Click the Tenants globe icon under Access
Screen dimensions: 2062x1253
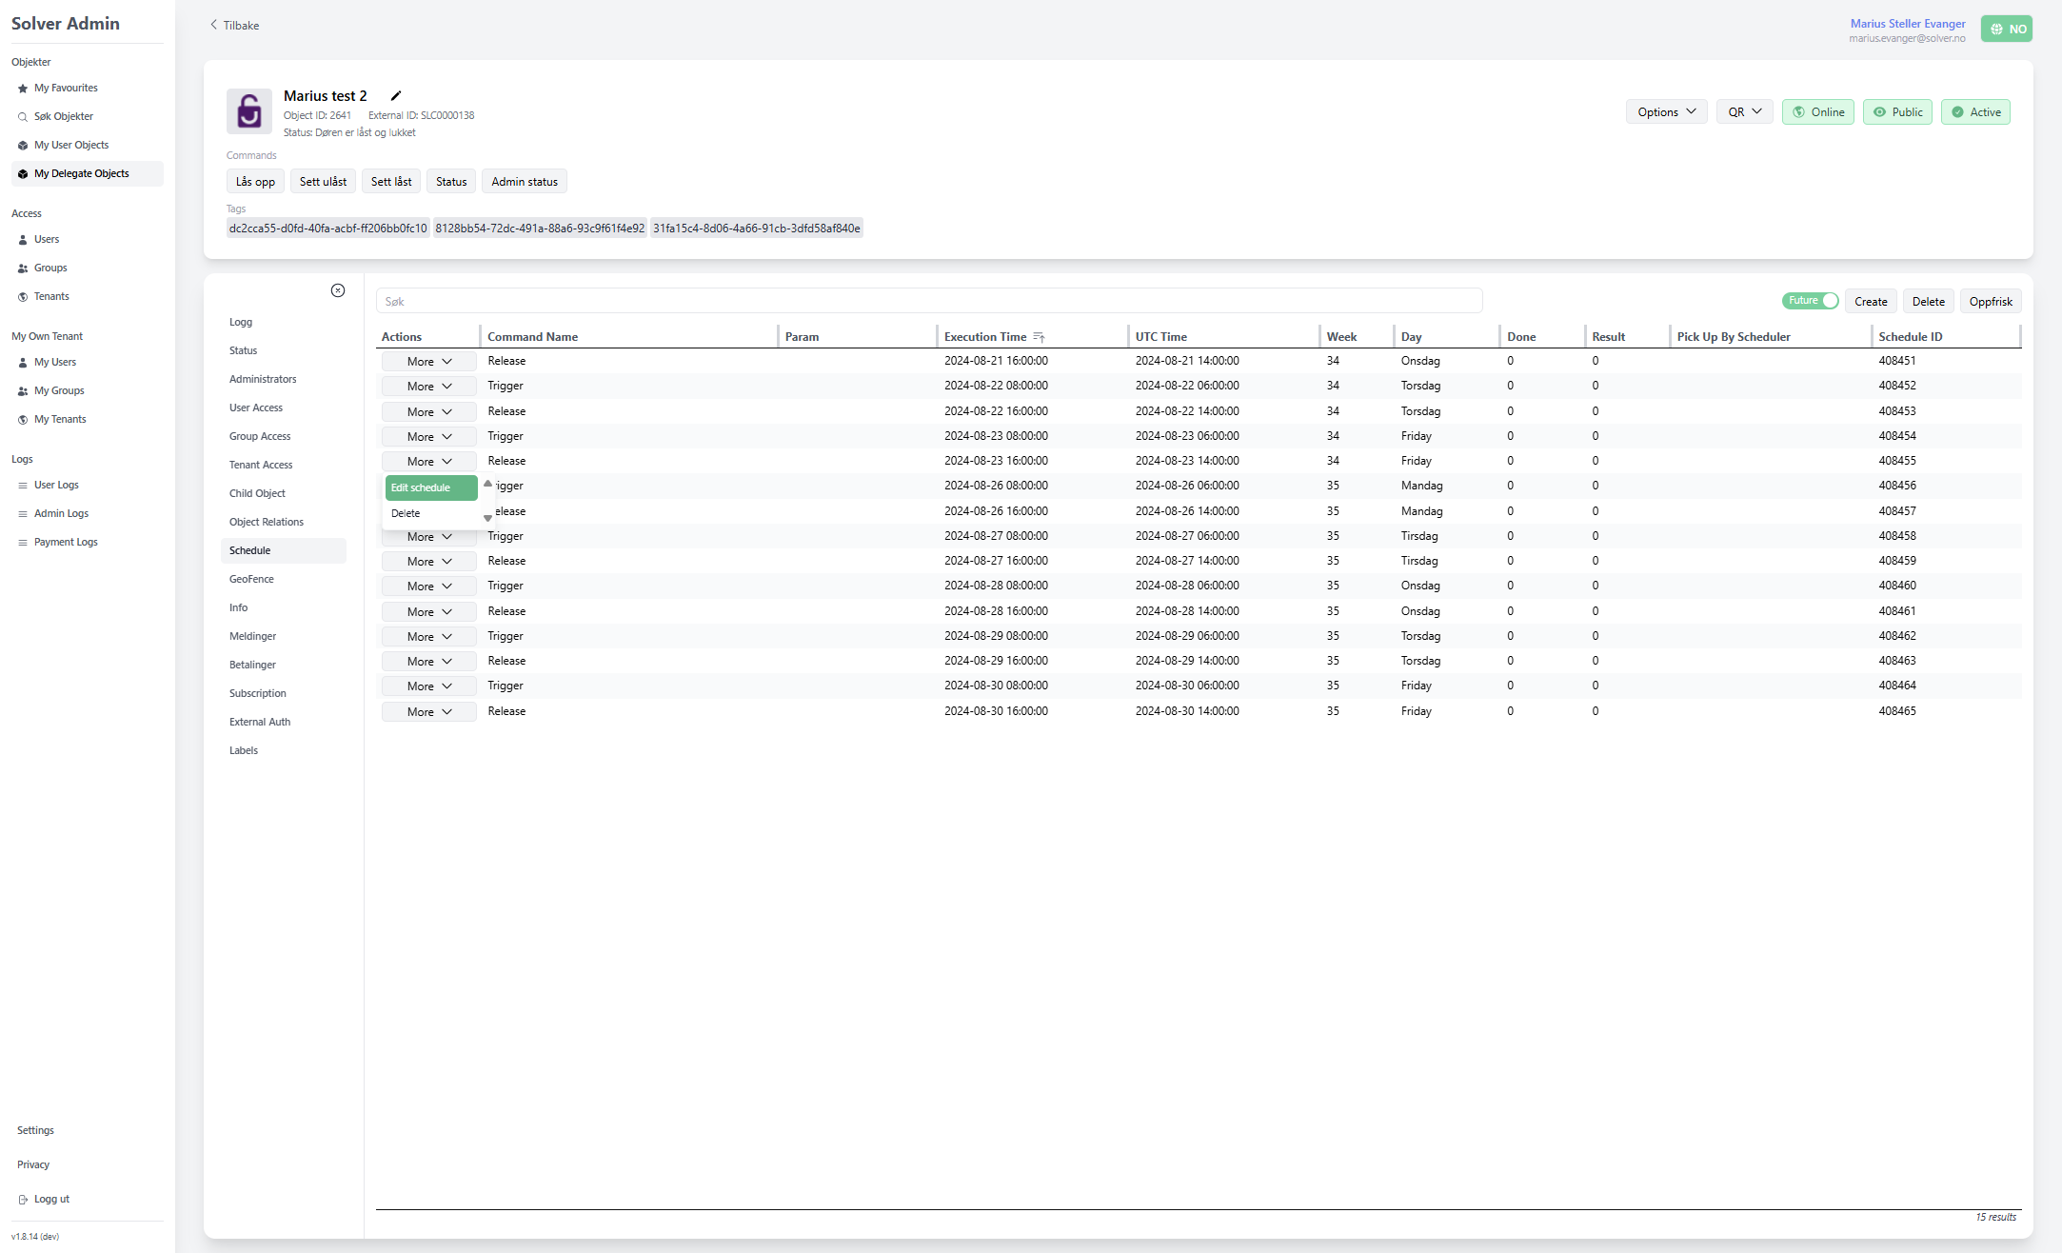[23, 297]
